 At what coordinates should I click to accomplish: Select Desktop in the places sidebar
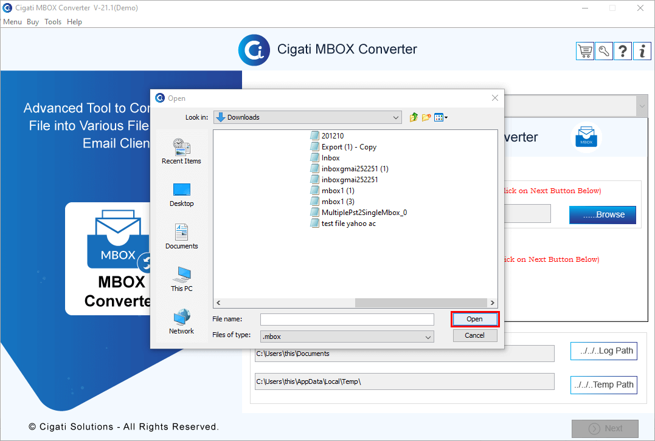click(x=181, y=195)
